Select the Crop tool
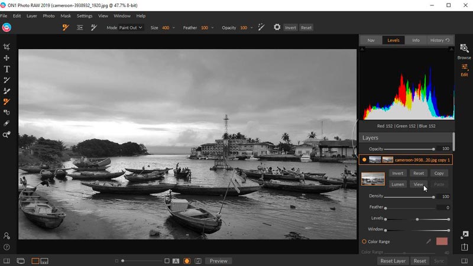The width and height of the screenshot is (473, 266). click(x=7, y=47)
